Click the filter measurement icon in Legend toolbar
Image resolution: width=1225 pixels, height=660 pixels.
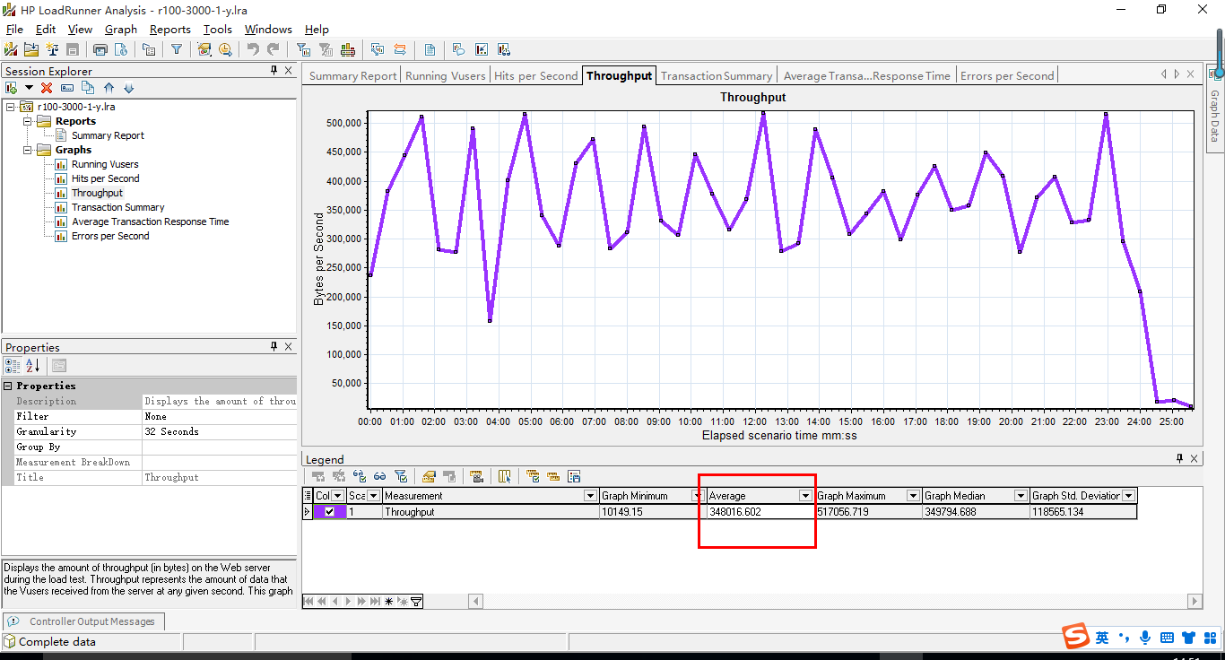[x=401, y=476]
